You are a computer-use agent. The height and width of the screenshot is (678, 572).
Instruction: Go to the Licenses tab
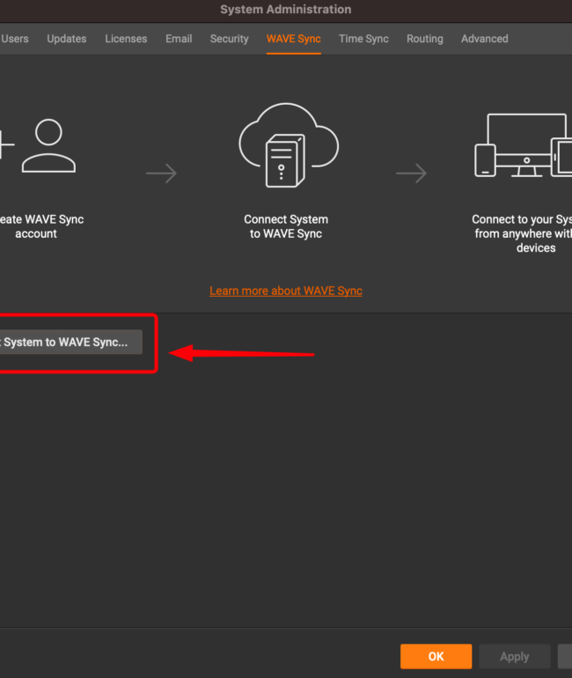click(x=126, y=39)
